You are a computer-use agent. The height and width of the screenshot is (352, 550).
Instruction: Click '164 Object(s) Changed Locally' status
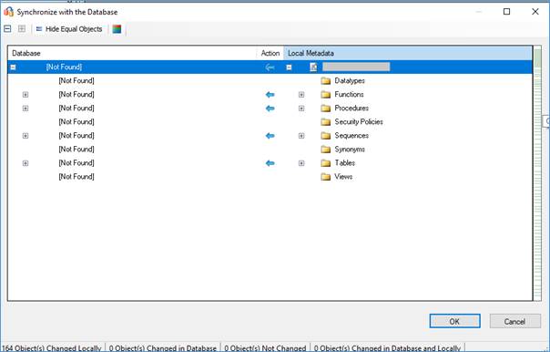52,348
